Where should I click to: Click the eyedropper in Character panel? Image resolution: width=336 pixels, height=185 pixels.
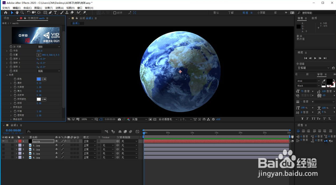(324, 81)
